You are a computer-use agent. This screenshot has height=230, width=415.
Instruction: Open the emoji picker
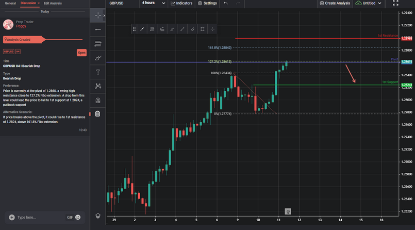pos(78,217)
